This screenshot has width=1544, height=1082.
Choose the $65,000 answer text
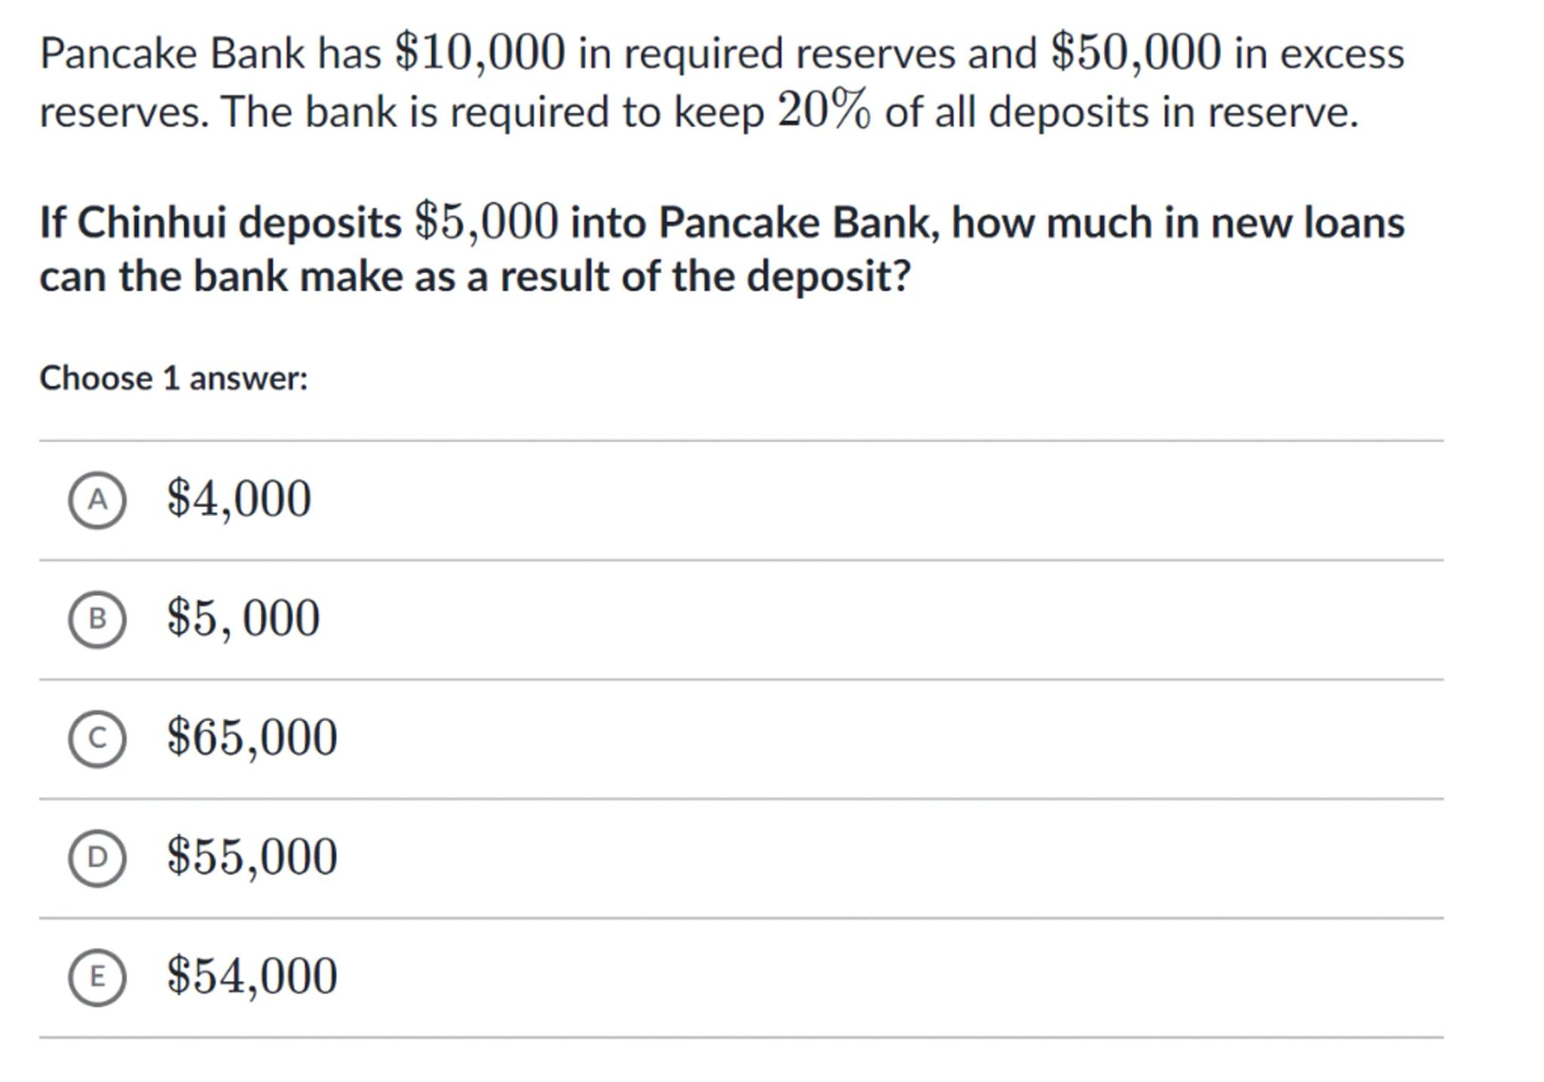tap(252, 737)
